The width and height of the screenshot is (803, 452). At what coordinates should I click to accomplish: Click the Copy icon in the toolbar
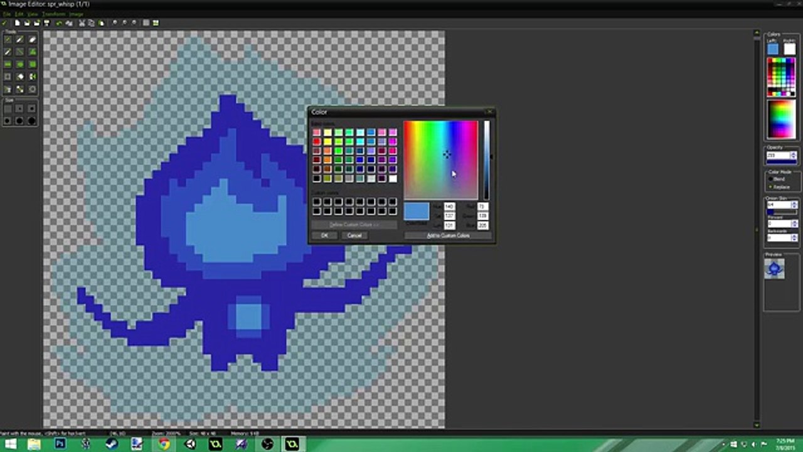coord(91,23)
